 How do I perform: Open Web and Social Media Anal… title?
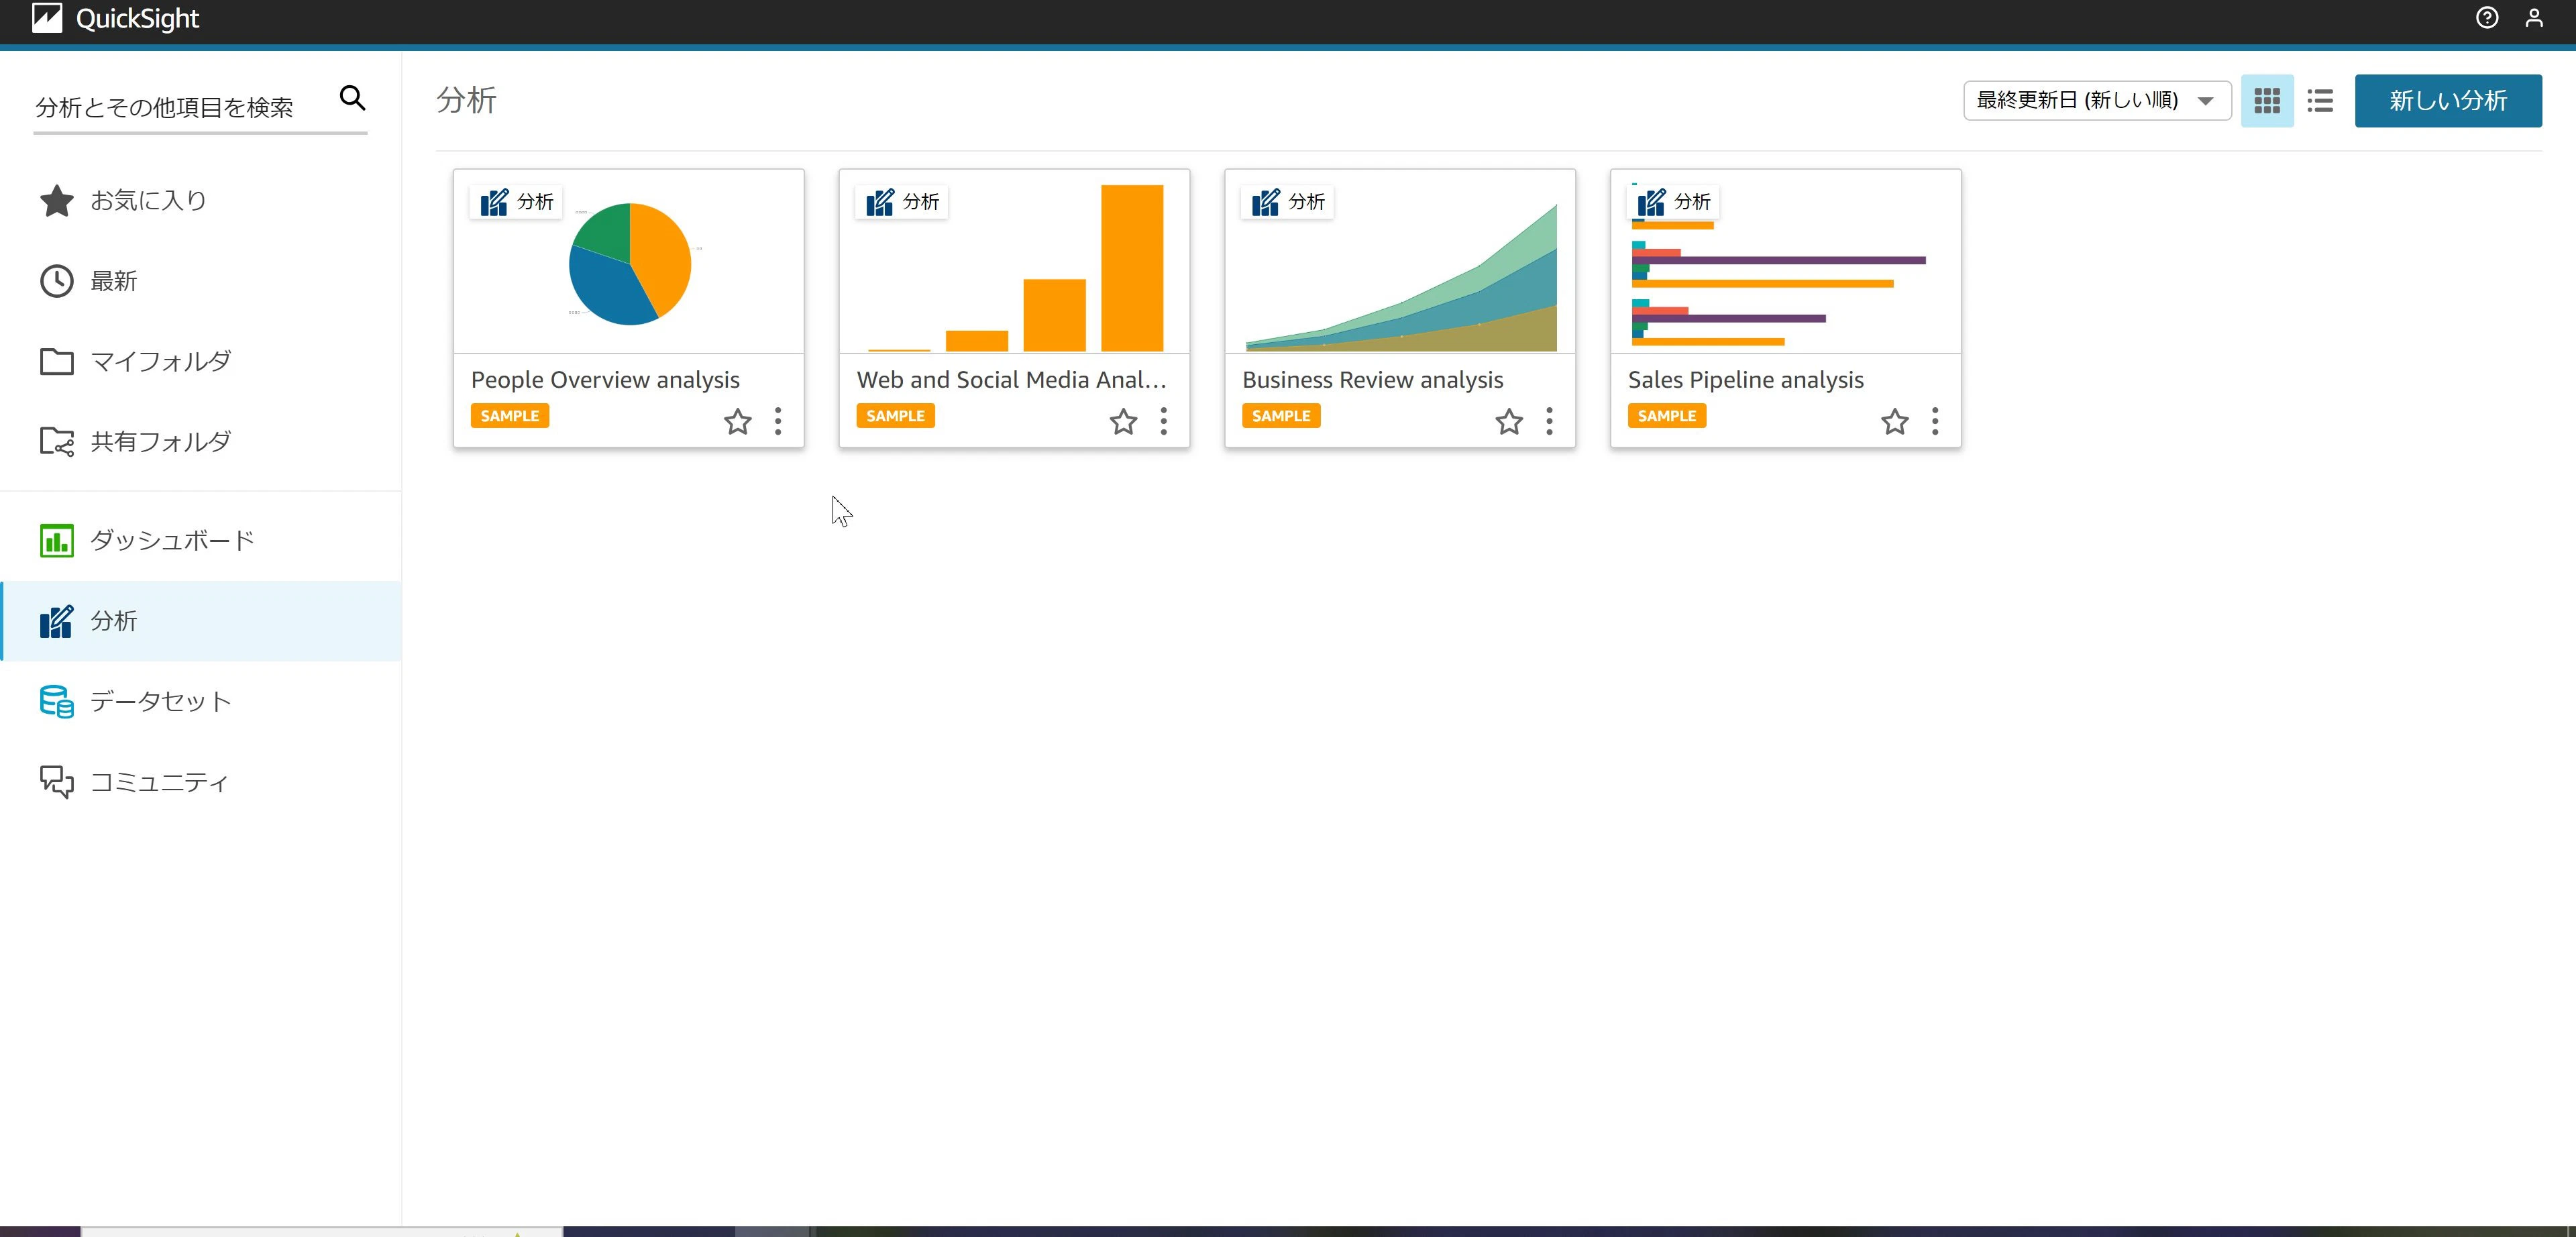click(x=1011, y=380)
